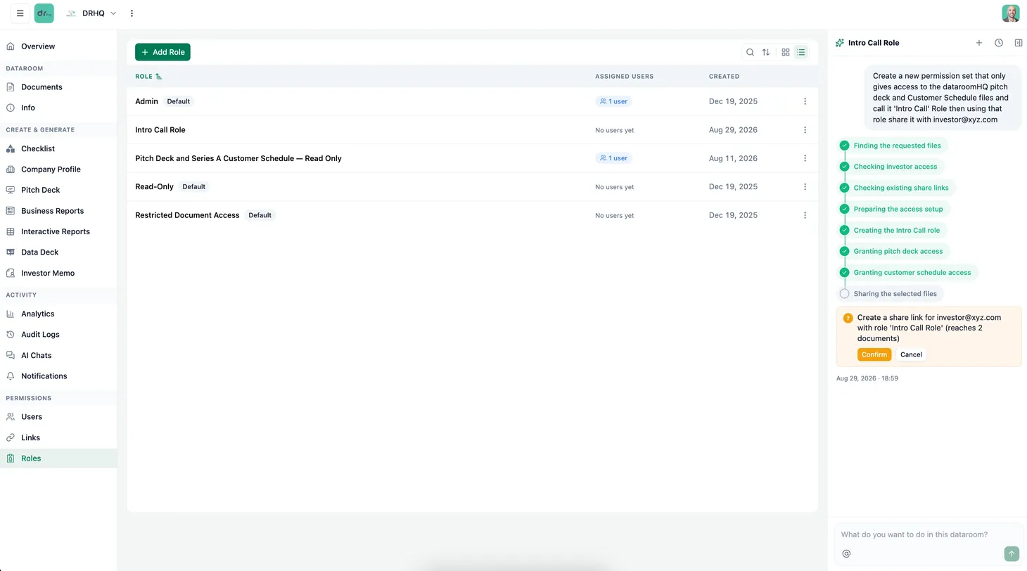The image size is (1027, 571).
Task: Click the Links chain icon
Action: tap(11, 437)
